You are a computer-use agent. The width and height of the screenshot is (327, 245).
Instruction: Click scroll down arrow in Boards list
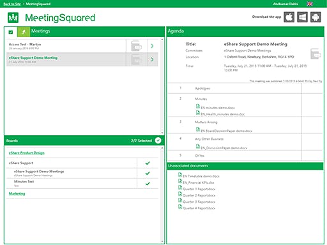point(162,241)
